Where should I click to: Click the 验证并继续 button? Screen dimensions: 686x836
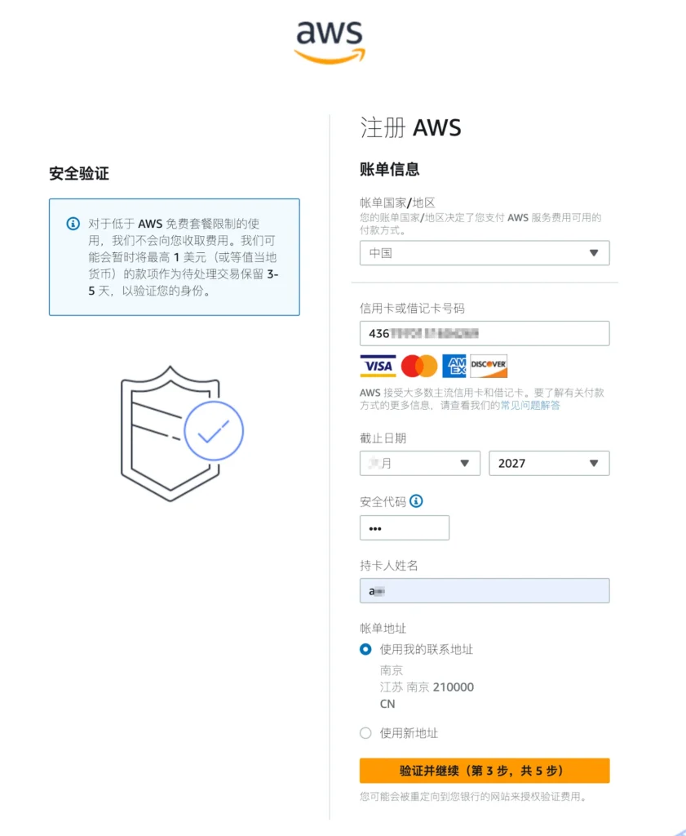pyautogui.click(x=485, y=771)
